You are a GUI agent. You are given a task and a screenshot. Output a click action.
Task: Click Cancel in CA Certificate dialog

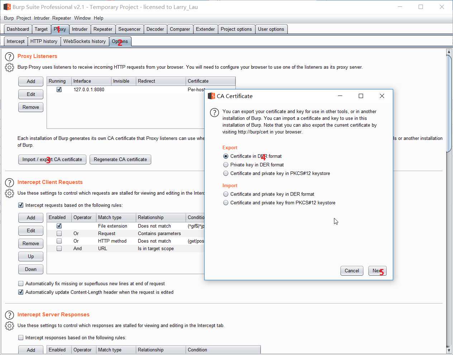(x=352, y=271)
